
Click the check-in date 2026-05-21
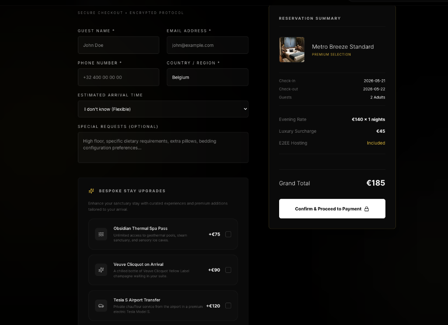tap(374, 81)
